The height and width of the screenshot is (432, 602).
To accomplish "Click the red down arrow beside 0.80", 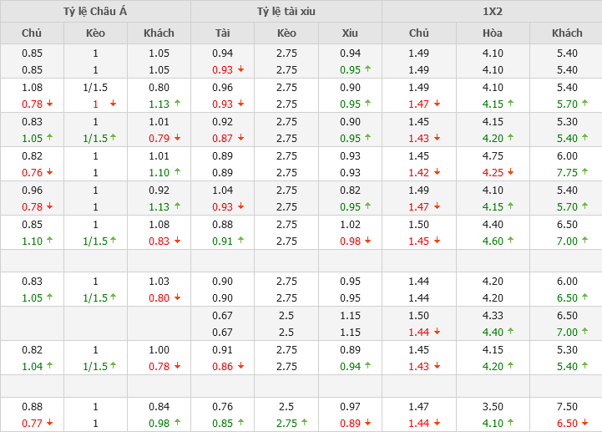I will (x=177, y=297).
